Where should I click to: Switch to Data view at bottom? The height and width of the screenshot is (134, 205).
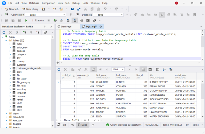[x=82, y=125]
